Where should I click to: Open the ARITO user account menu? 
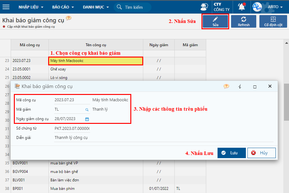[264, 7]
